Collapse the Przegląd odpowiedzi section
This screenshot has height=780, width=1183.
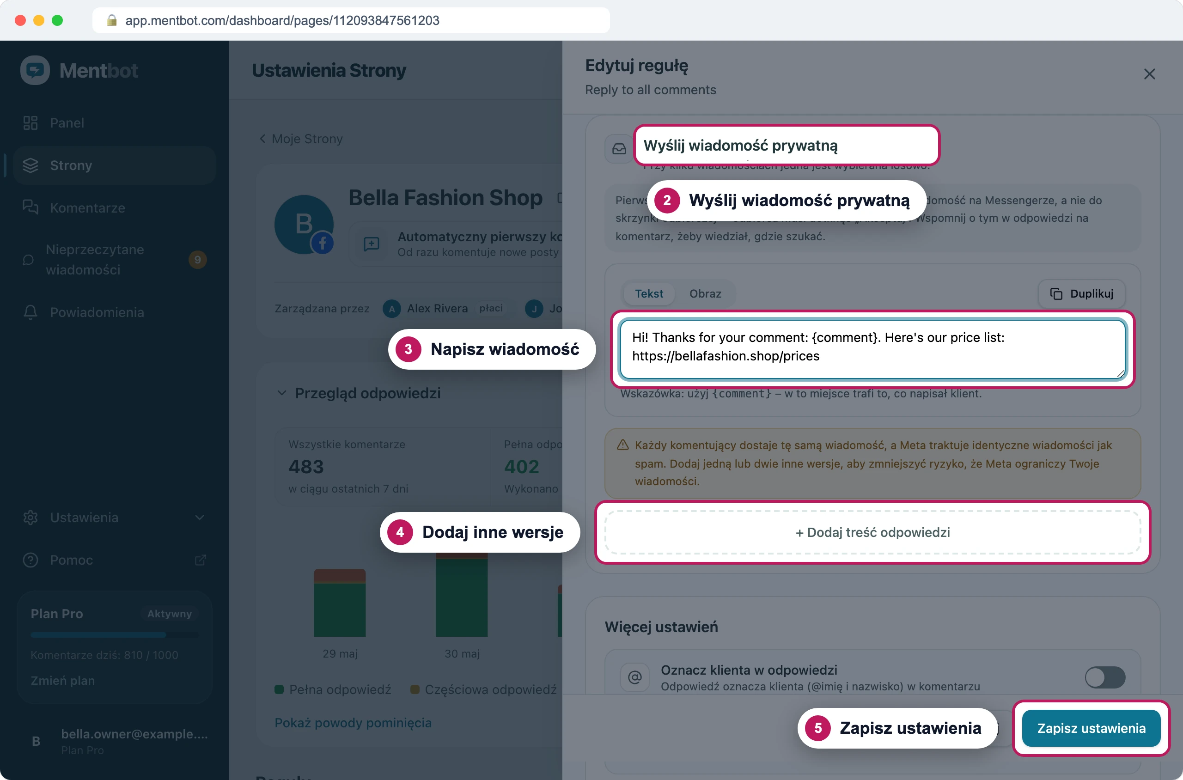coord(281,392)
